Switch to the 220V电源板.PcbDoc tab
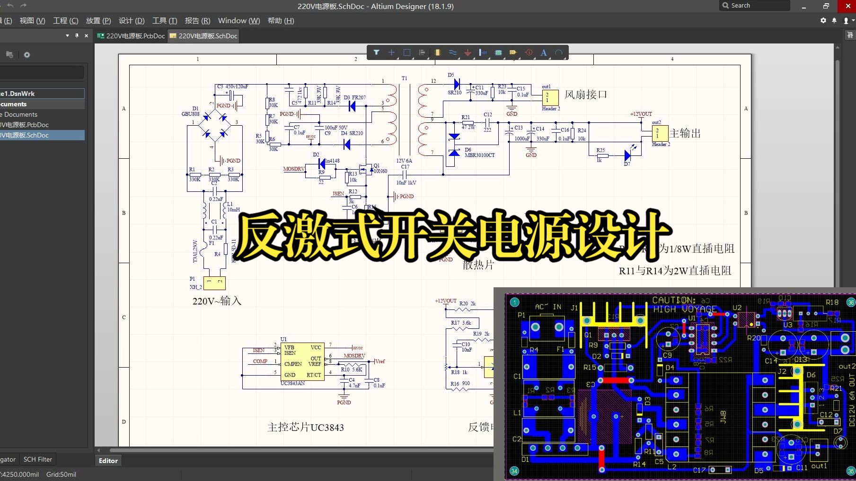Image resolution: width=856 pixels, height=481 pixels. 131,35
